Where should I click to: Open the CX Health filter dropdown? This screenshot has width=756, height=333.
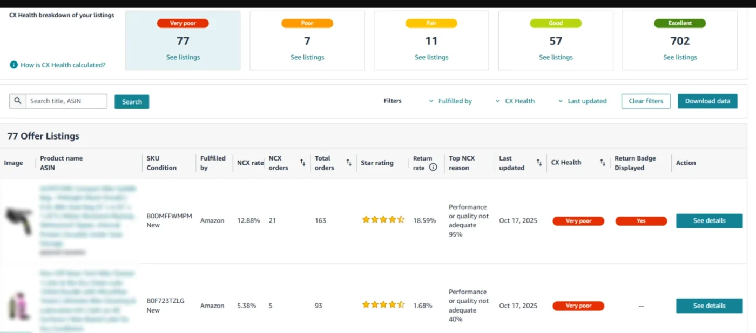(x=519, y=101)
